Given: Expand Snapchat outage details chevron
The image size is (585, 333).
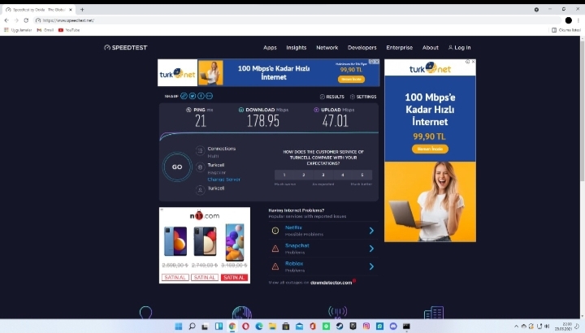Looking at the screenshot, I should tap(371, 249).
